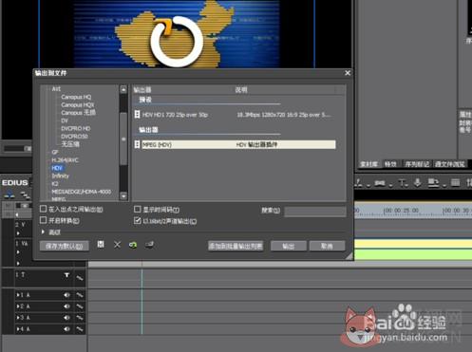
Task: Mute audio track 1 A speaker icon
Action: (66, 295)
